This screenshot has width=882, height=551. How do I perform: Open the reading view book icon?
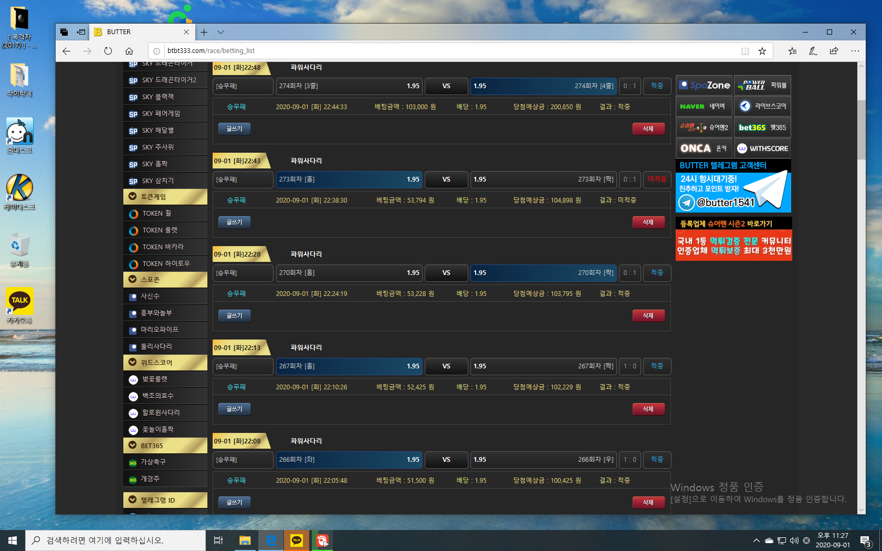click(745, 51)
